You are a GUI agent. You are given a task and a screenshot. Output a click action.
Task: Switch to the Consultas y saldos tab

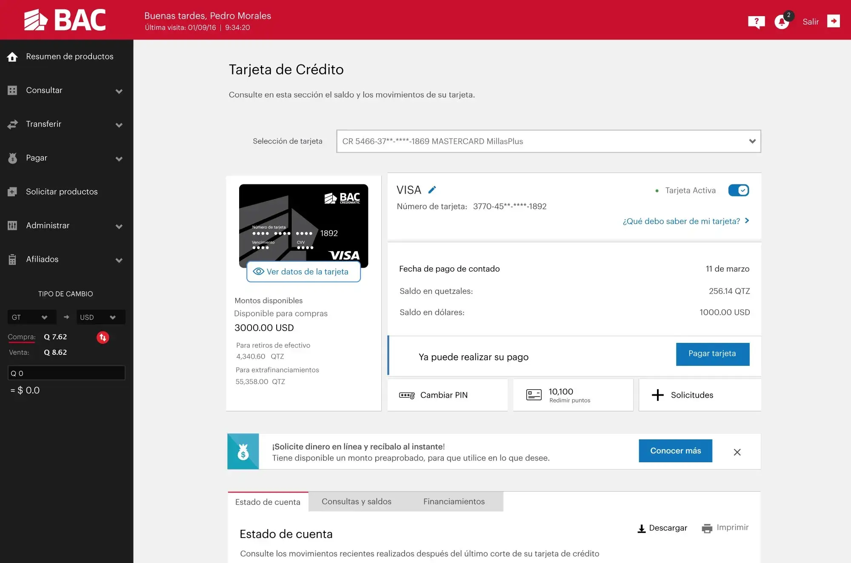[x=356, y=501]
